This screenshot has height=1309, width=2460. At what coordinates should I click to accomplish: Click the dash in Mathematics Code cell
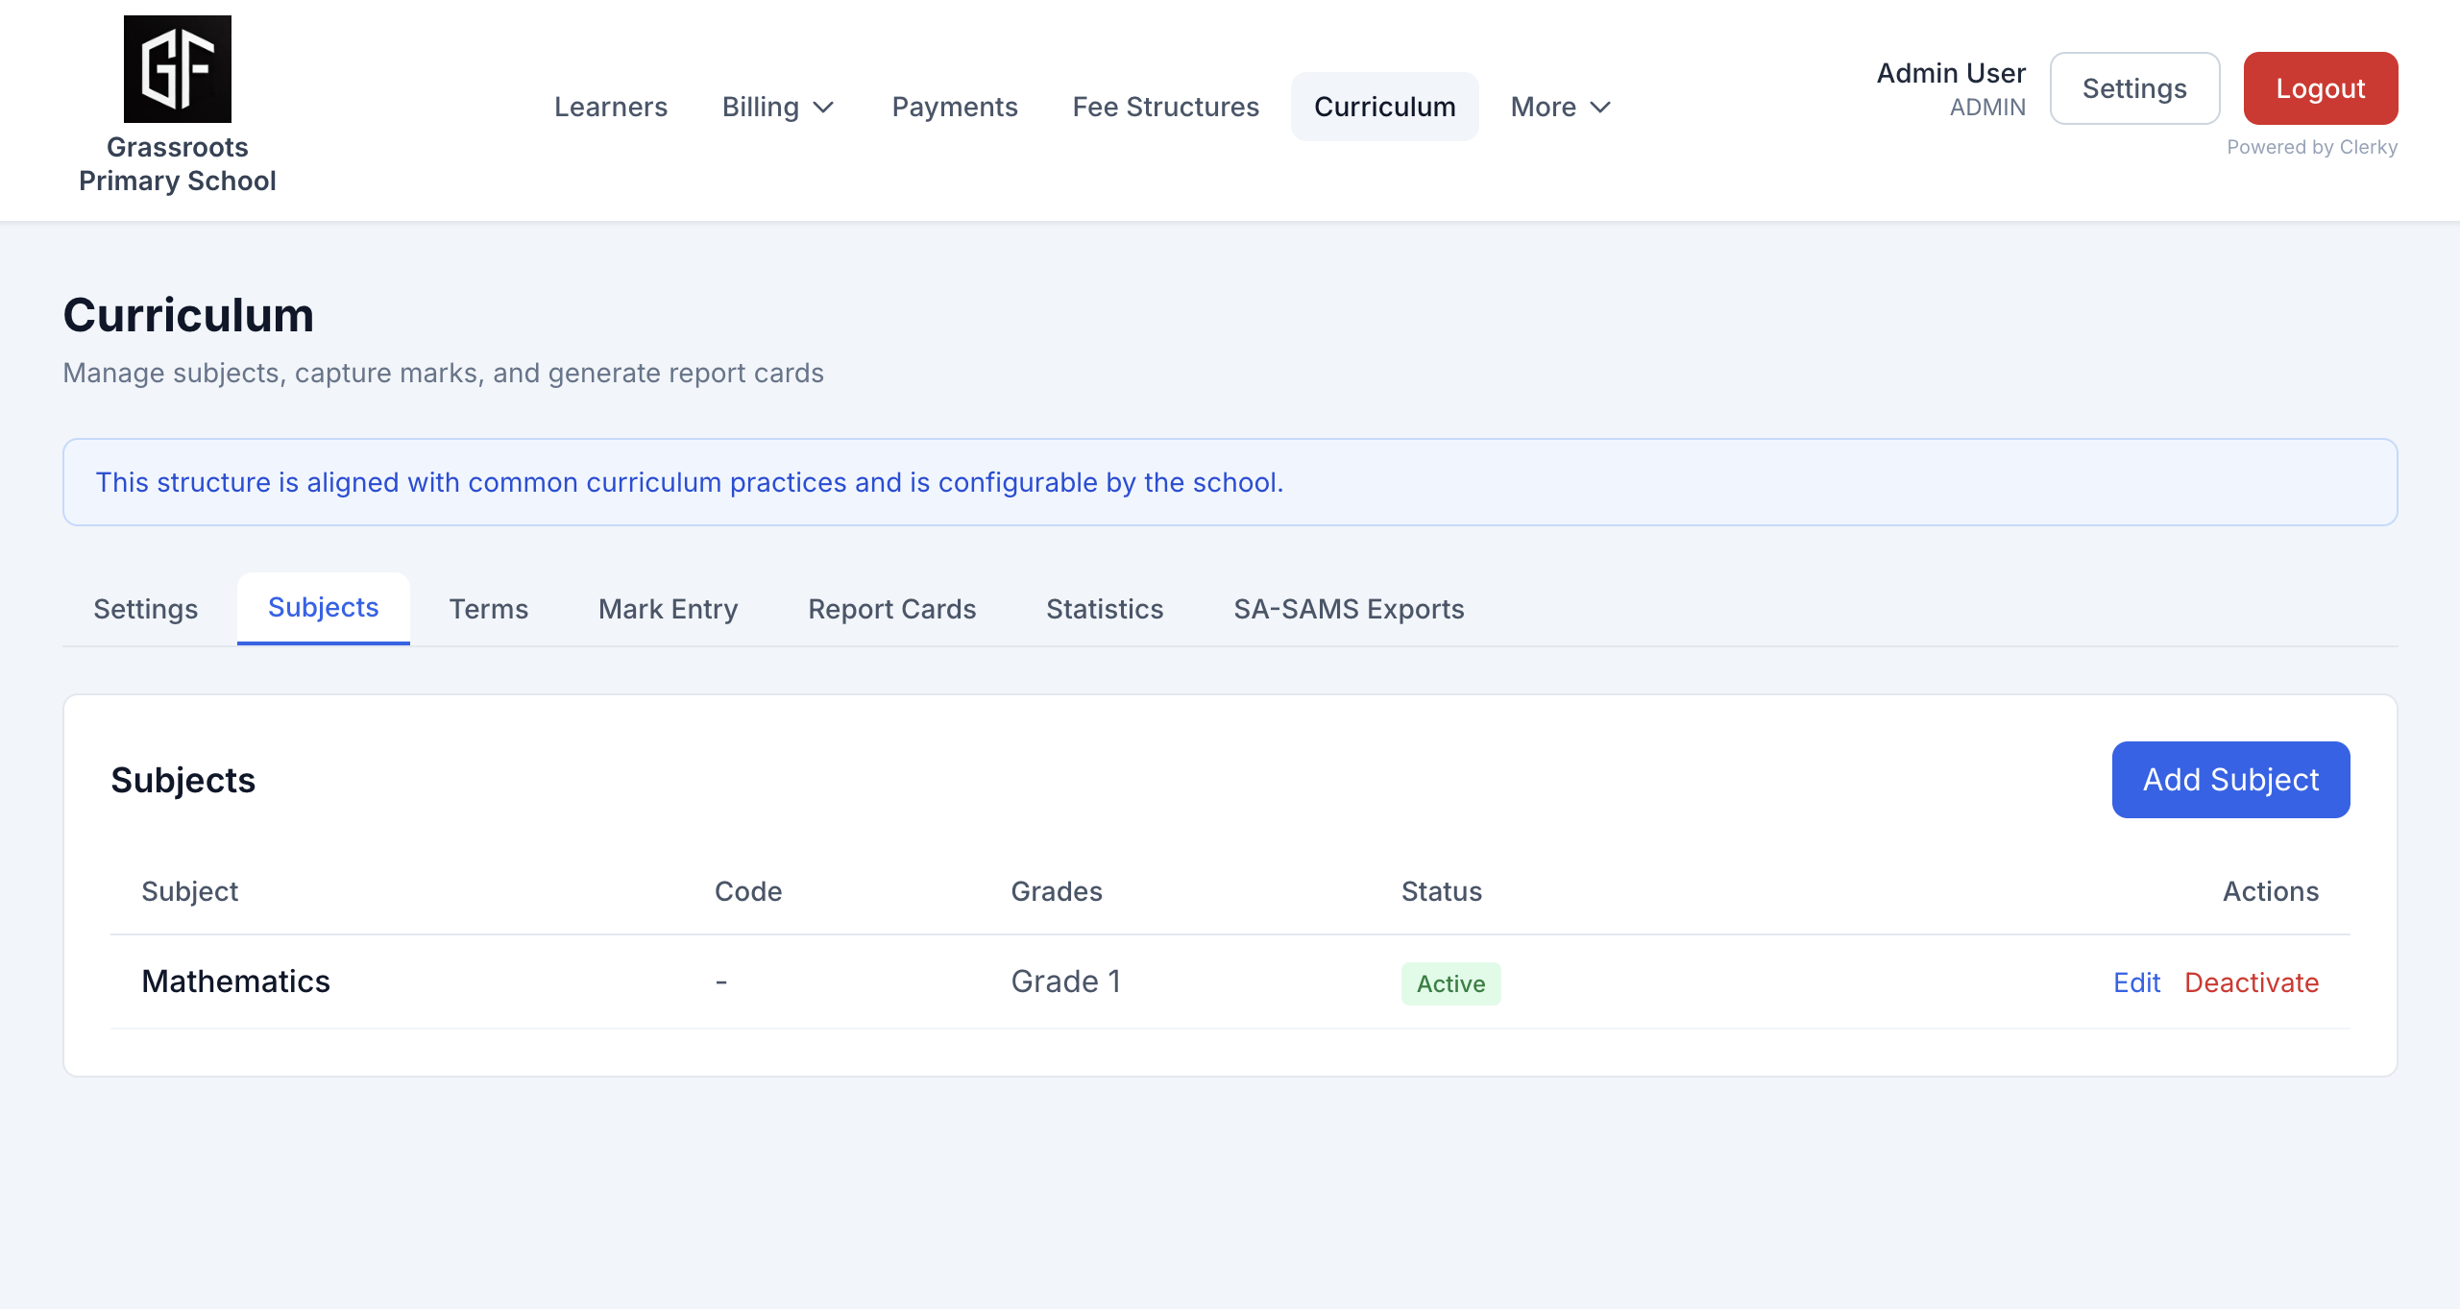pos(721,982)
